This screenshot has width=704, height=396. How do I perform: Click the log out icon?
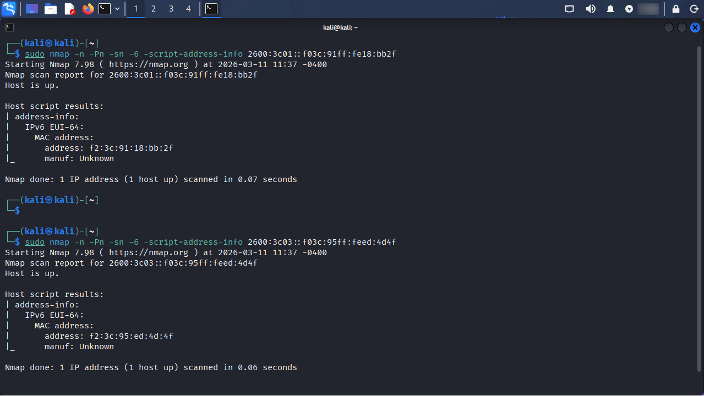(694, 9)
